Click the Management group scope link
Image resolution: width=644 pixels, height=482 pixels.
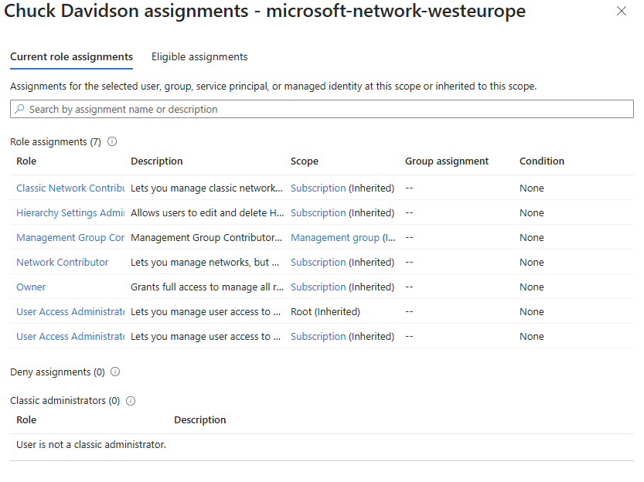click(x=336, y=237)
